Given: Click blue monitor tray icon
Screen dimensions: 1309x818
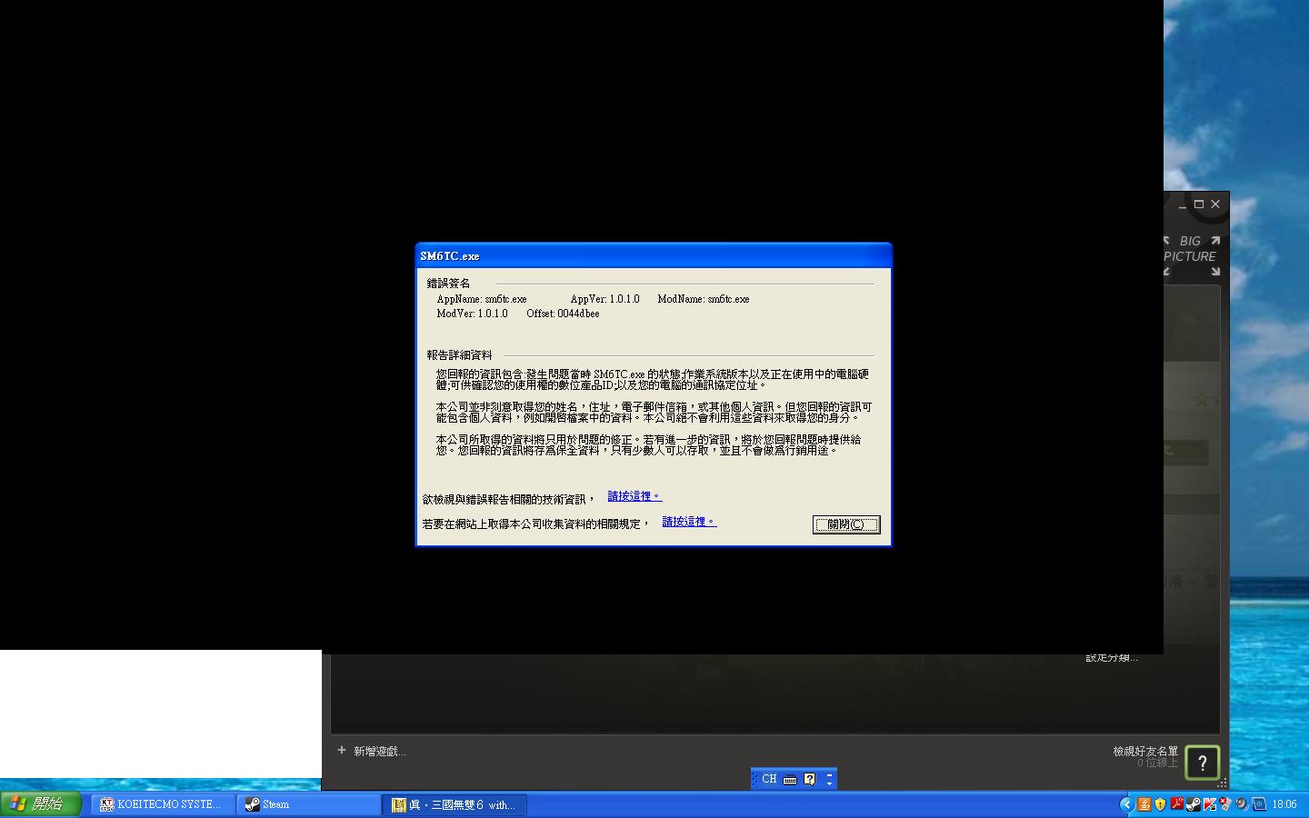Looking at the screenshot, I should (1259, 804).
